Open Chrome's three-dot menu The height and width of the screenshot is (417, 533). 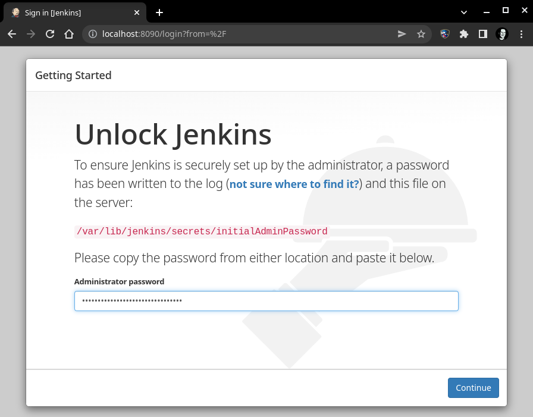pos(521,35)
